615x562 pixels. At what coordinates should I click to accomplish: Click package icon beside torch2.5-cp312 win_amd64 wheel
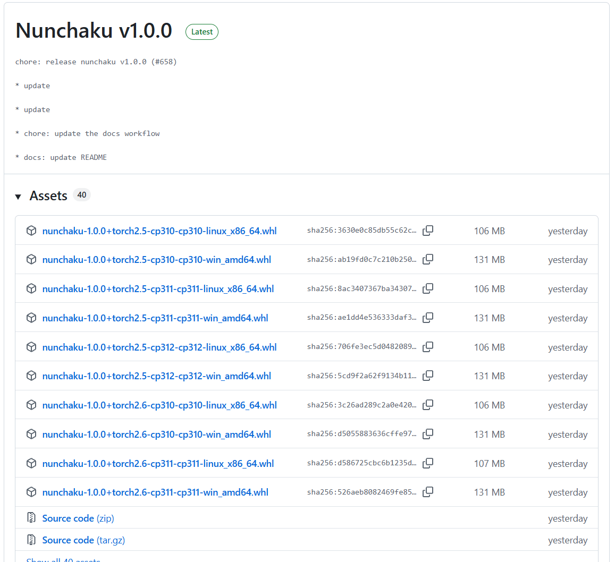tap(31, 376)
